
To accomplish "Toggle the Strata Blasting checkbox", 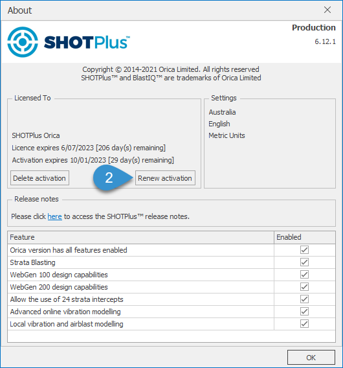I will (304, 262).
